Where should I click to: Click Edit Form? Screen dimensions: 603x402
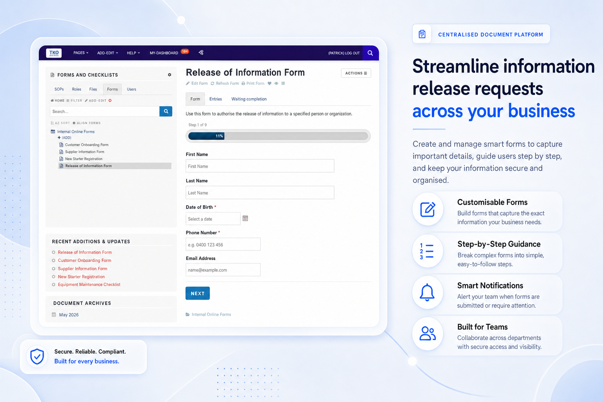197,83
